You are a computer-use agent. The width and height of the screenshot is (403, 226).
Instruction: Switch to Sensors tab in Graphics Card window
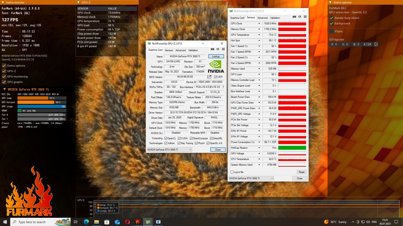click(x=169, y=50)
